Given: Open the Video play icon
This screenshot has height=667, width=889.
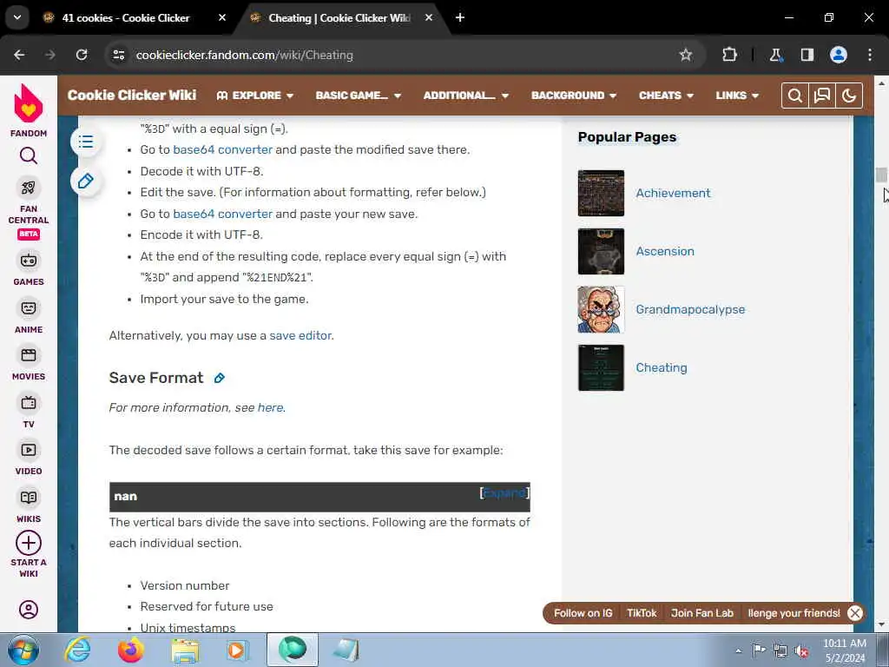Looking at the screenshot, I should pyautogui.click(x=29, y=450).
